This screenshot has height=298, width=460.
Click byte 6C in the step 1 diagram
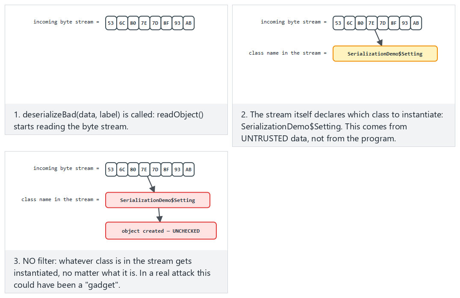[x=122, y=23]
